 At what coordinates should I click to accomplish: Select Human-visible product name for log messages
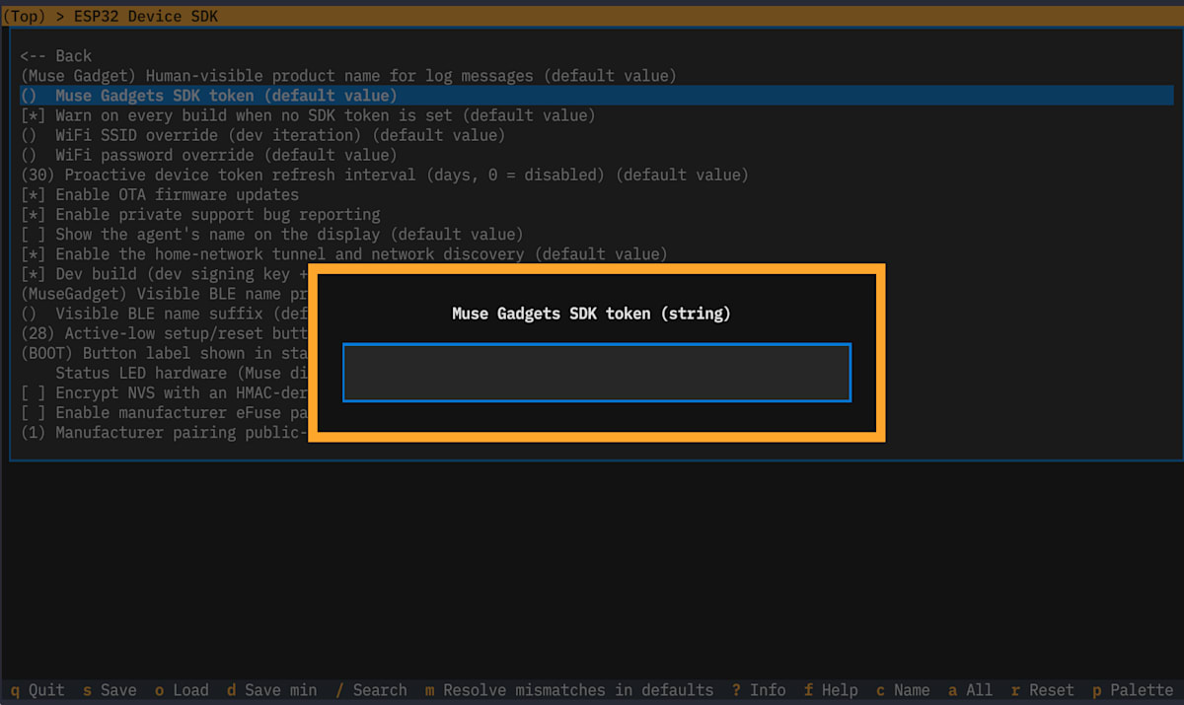pyautogui.click(x=348, y=76)
